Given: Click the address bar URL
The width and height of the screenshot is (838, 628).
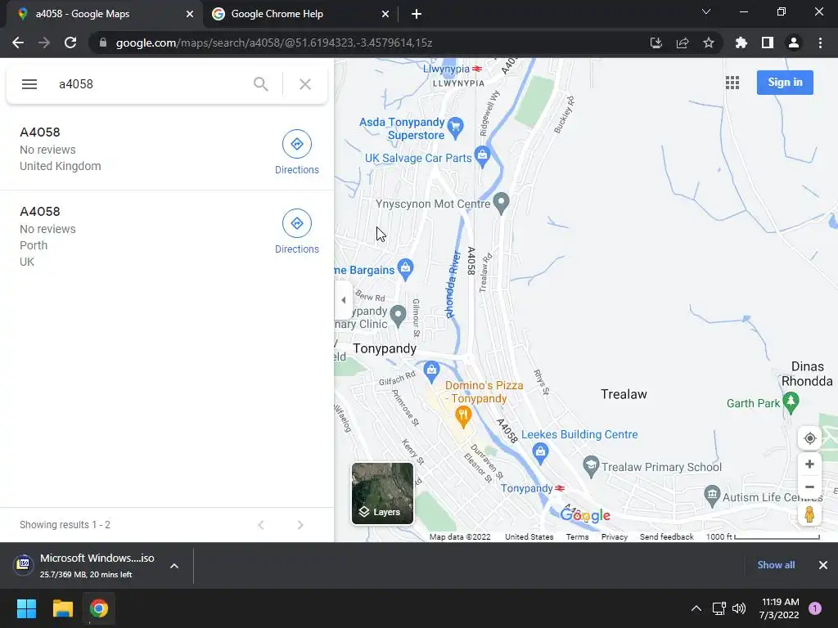Looking at the screenshot, I should (x=274, y=43).
